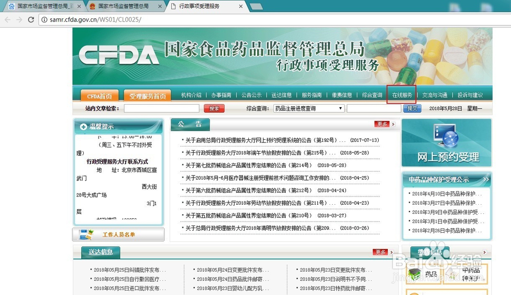
Task: Open 办事指南 menu item
Action: pyautogui.click(x=221, y=95)
